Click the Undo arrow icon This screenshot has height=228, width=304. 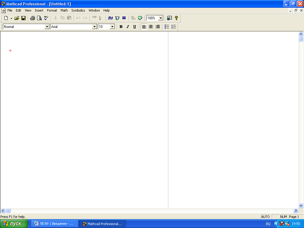(78, 18)
